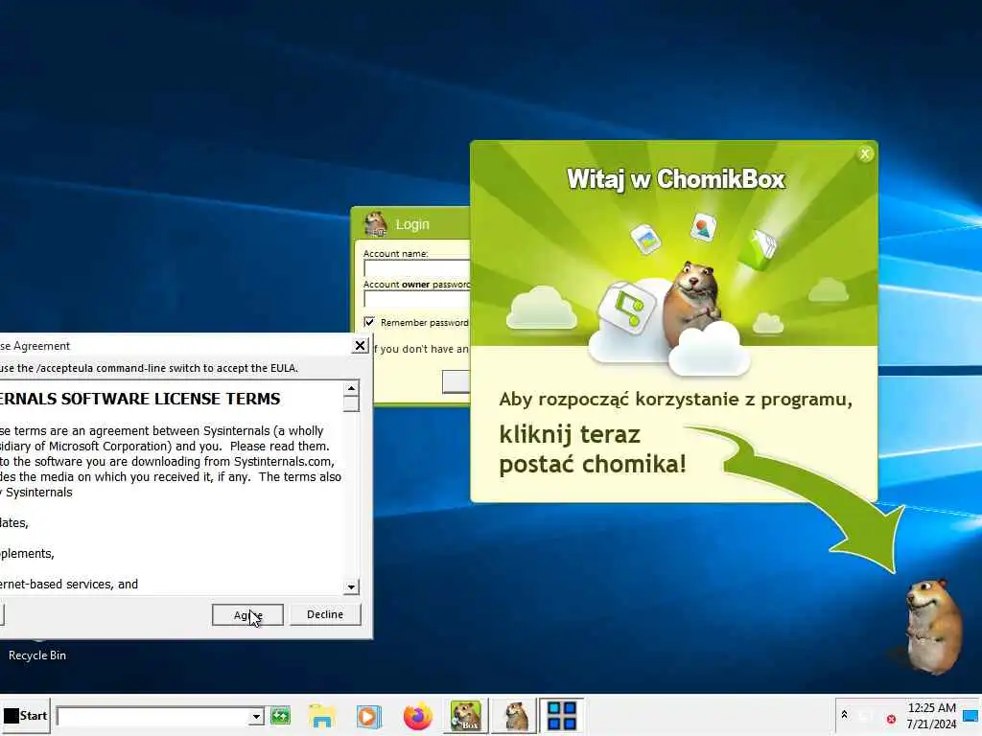
Task: Expand the taskbar address dropdown arrow
Action: point(256,717)
